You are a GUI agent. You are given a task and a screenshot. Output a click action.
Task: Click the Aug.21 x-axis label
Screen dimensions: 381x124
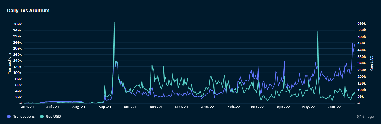click(79, 107)
